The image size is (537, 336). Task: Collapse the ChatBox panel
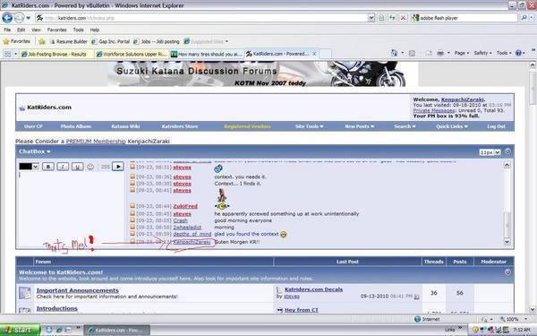[507, 151]
